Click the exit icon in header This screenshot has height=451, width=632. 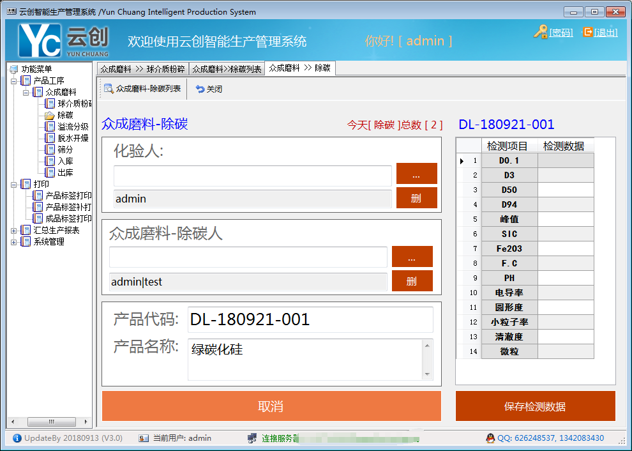click(587, 31)
